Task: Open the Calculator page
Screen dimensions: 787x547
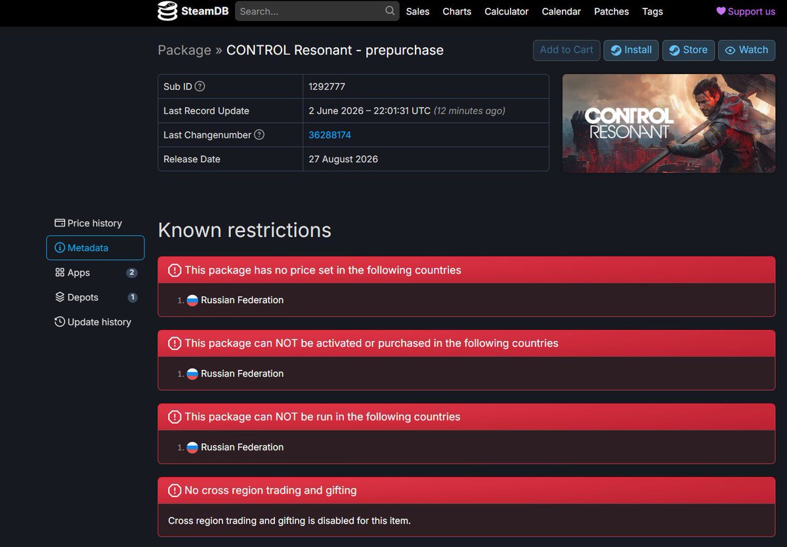Action: (x=507, y=11)
